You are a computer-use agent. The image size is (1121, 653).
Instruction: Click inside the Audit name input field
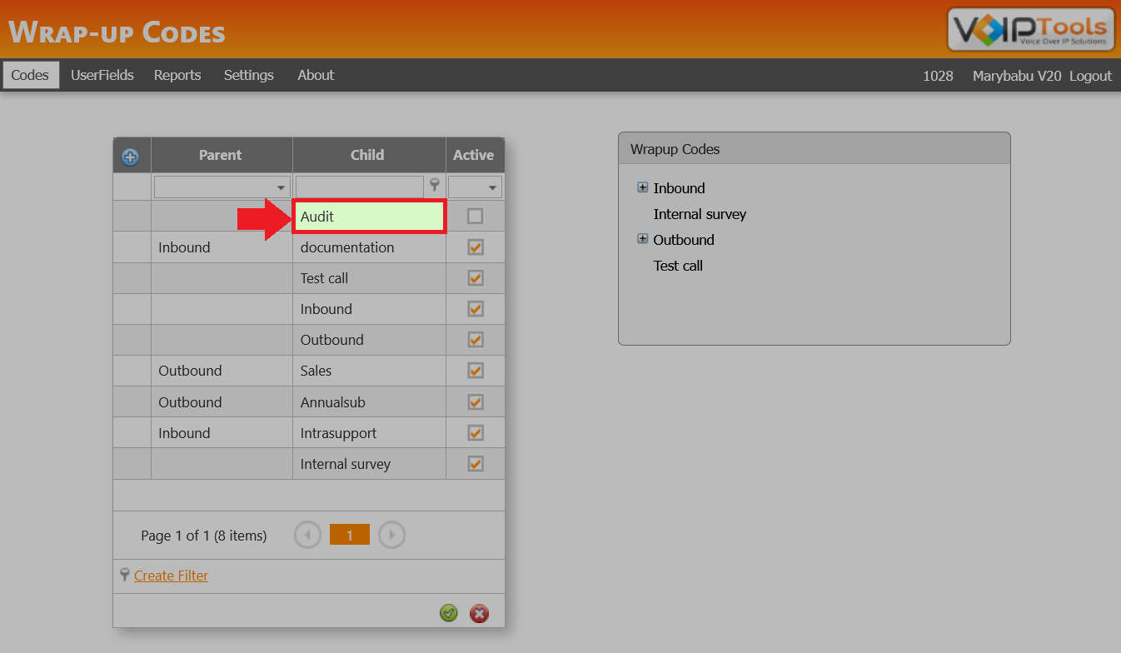pyautogui.click(x=369, y=216)
